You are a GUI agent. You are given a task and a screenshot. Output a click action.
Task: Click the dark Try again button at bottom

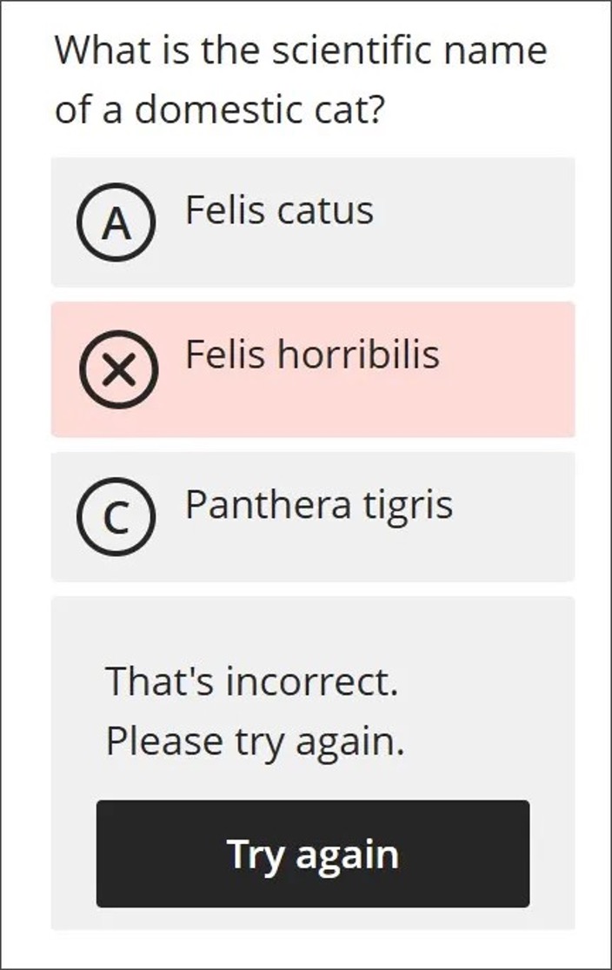[313, 854]
